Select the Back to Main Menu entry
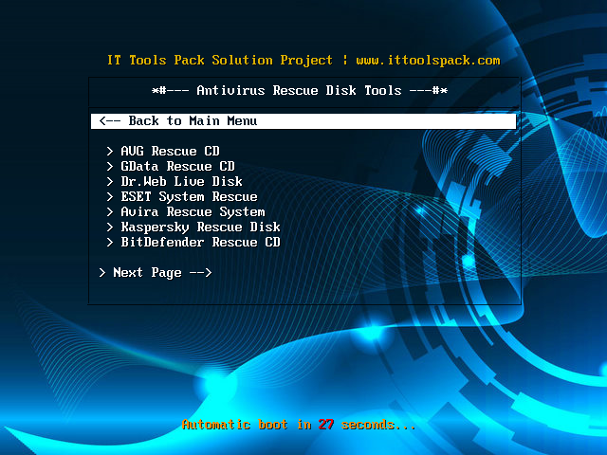The width and height of the screenshot is (607, 455). point(303,121)
